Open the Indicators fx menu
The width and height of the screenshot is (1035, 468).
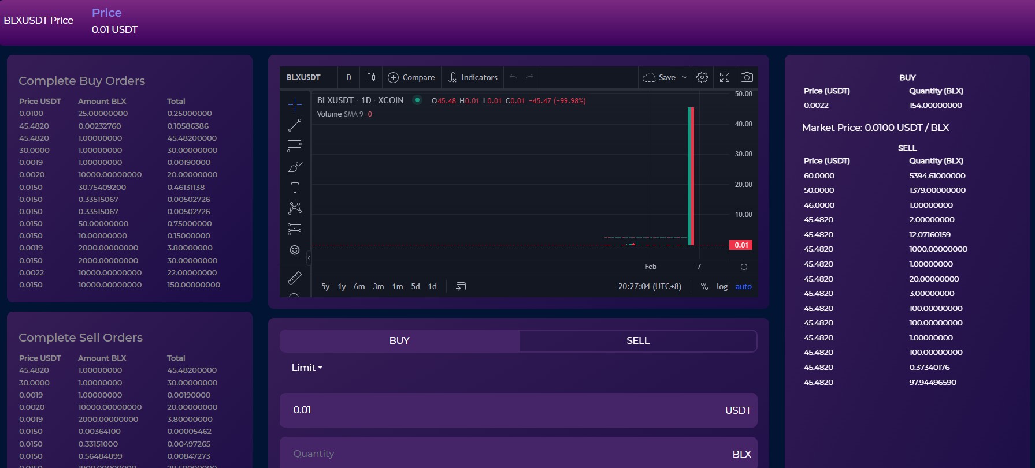tap(473, 77)
